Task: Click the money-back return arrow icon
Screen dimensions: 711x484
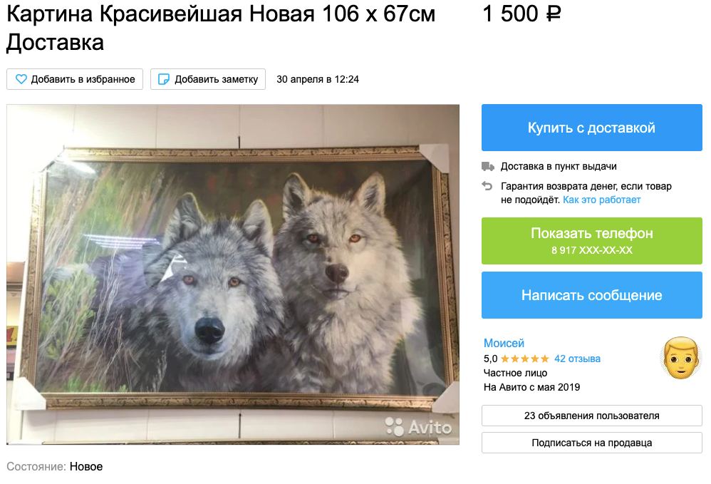Action: 487,185
